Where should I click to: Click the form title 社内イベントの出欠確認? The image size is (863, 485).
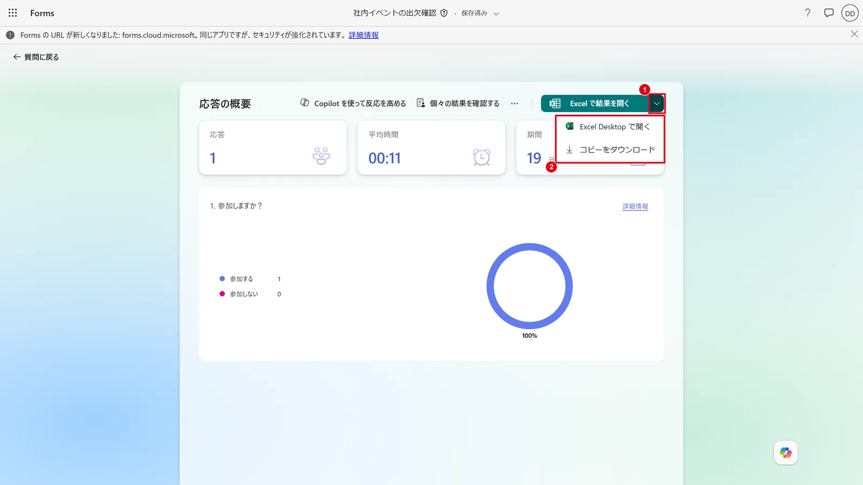(x=395, y=13)
